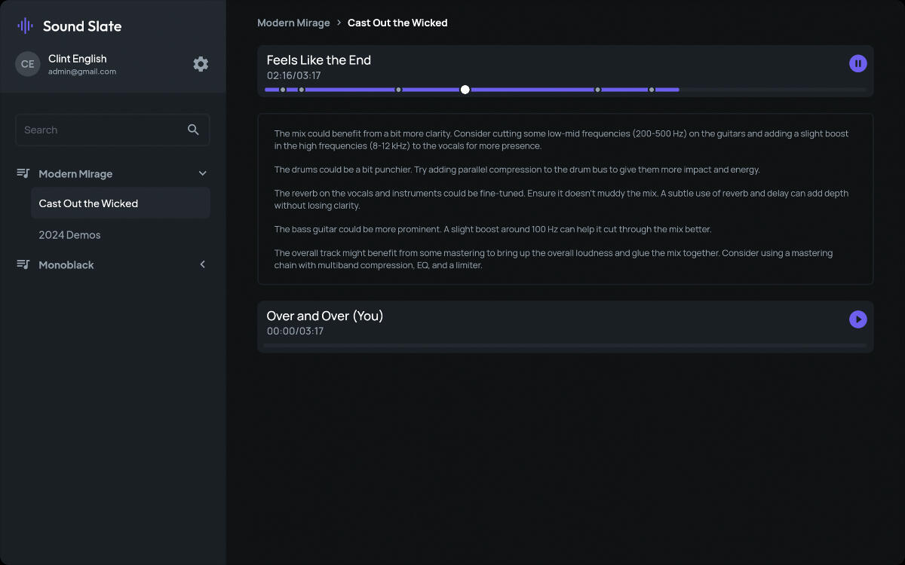Click the admin@gmail.com email text
The height and width of the screenshot is (565, 905).
(82, 72)
